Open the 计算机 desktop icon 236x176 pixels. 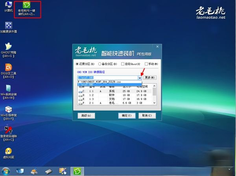click(x=8, y=6)
